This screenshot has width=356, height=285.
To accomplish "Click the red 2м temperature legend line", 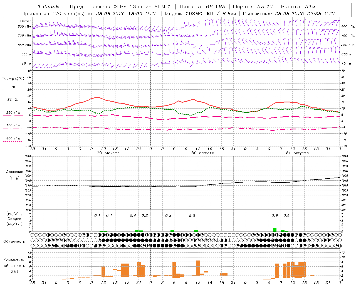I will click(x=13, y=90).
